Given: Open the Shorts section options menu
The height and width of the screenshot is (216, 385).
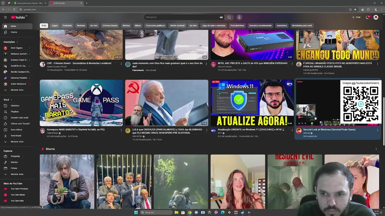Looking at the screenshot, I should pyautogui.click(x=376, y=149).
